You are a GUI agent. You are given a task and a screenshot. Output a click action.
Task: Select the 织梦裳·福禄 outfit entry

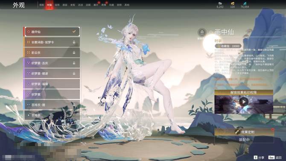(52, 84)
